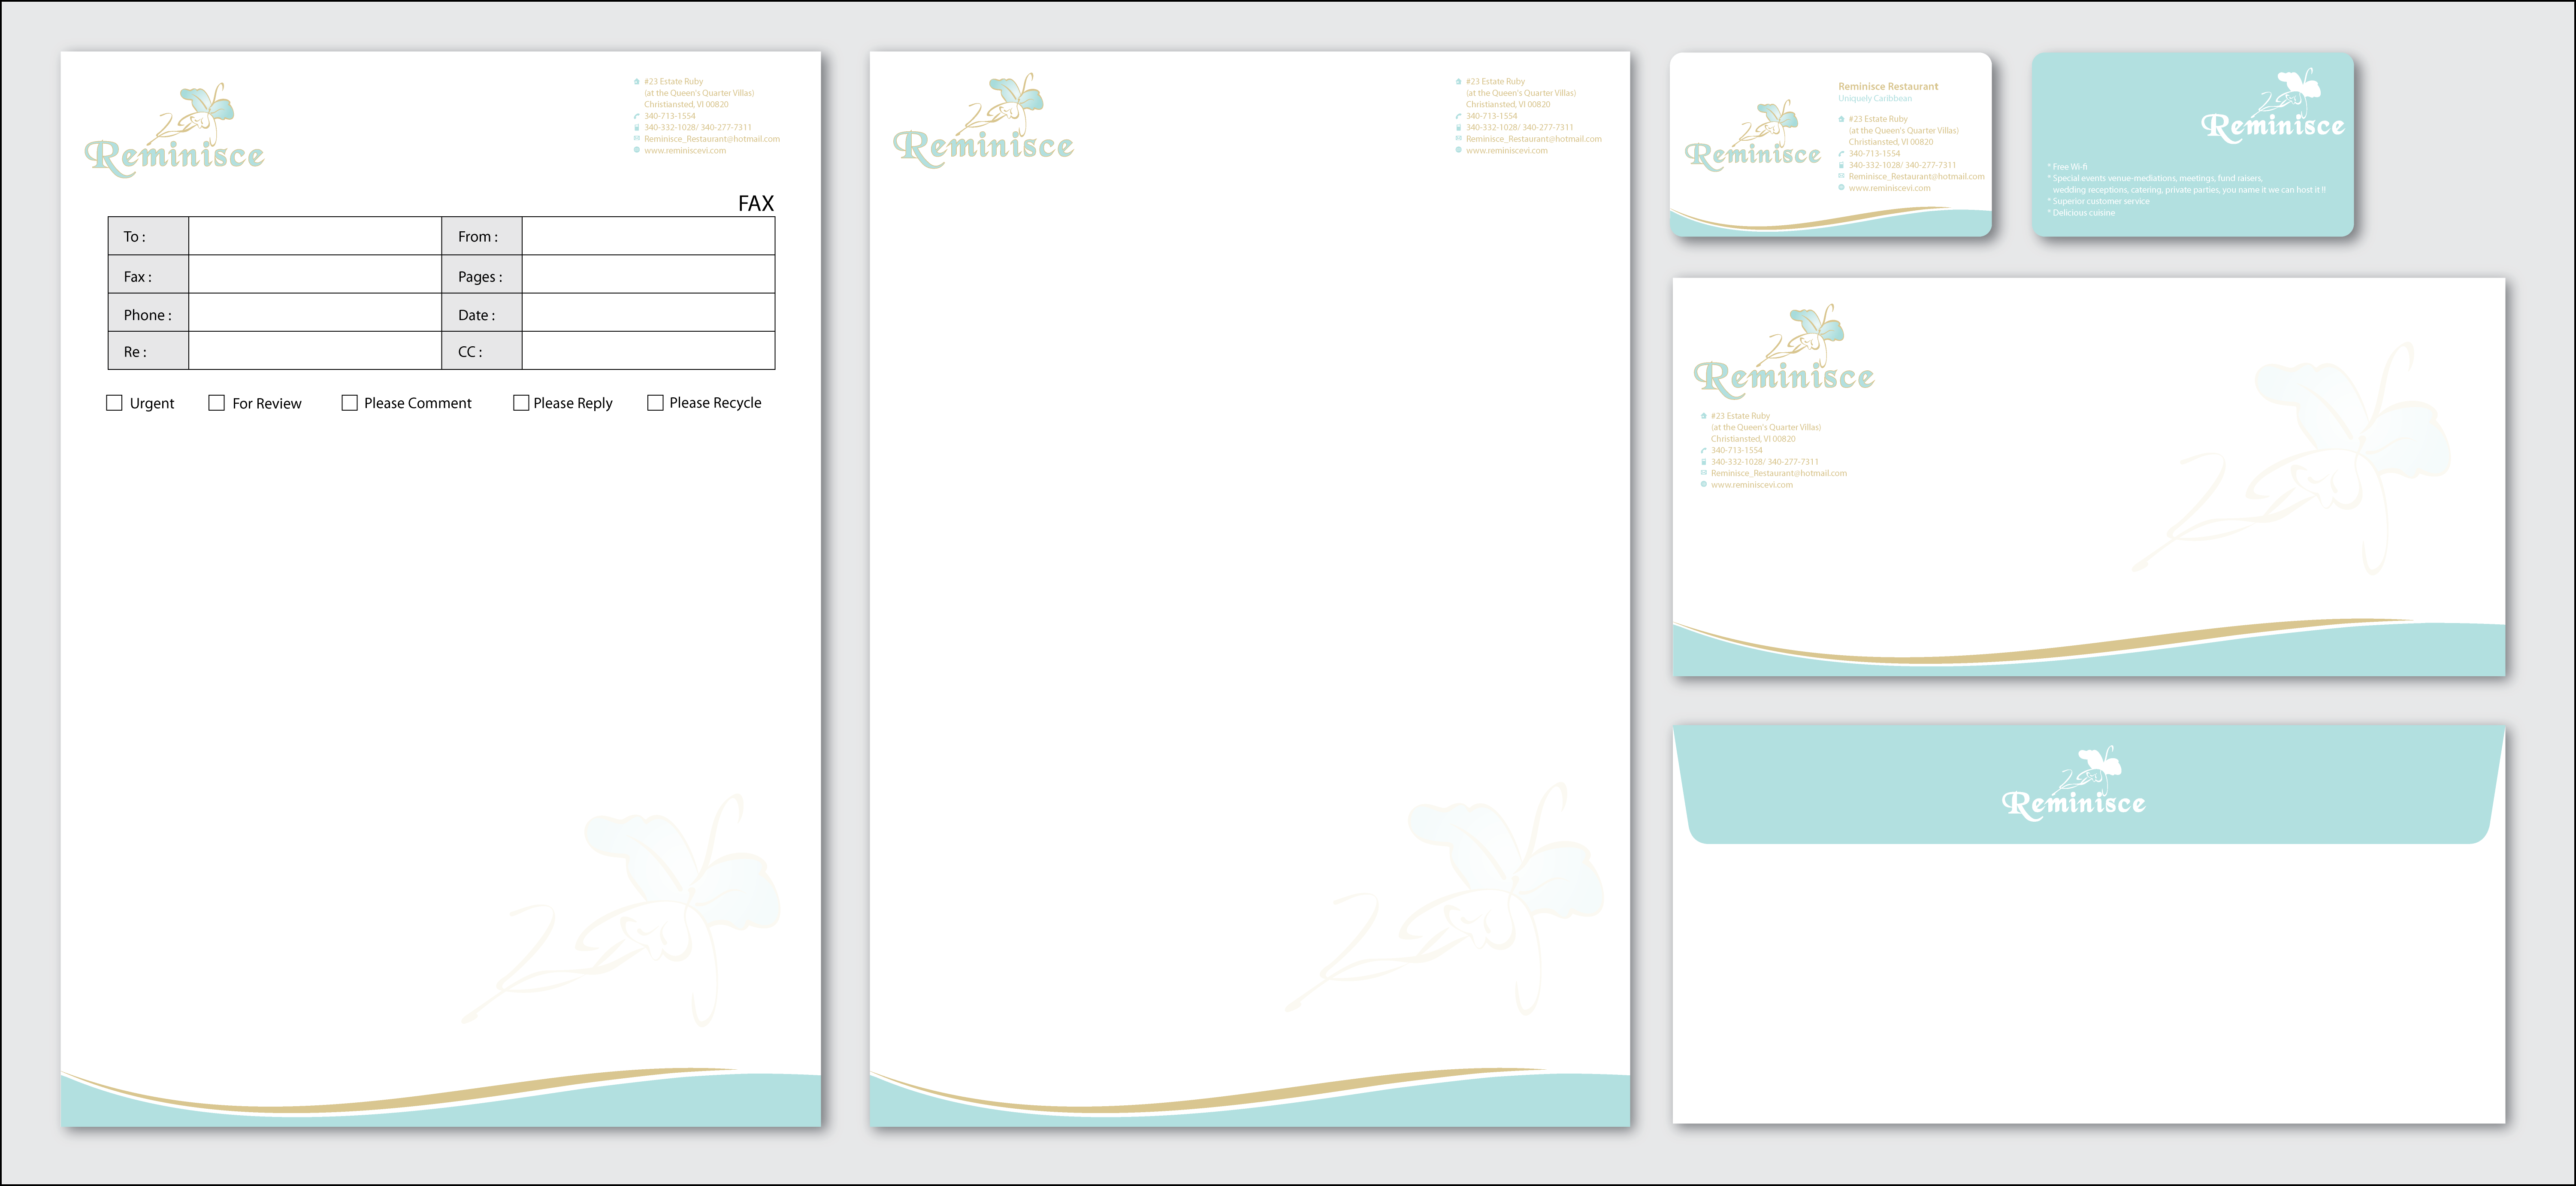Click the email address on the envelope front

pyautogui.click(x=1778, y=473)
